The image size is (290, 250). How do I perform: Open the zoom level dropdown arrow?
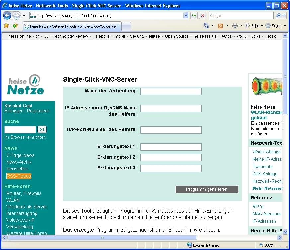[280, 245]
